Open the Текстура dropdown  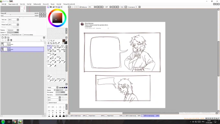(13, 19)
